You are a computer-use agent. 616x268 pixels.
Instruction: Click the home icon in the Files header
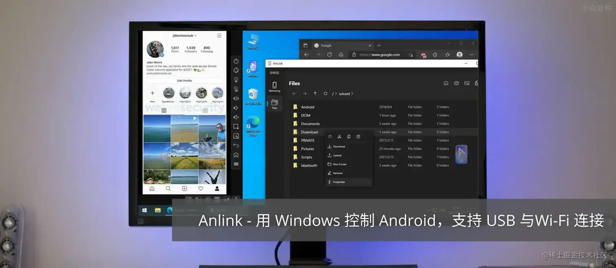[x=446, y=83]
